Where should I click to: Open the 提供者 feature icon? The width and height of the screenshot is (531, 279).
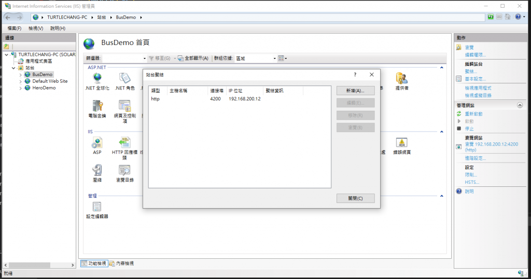tap(402, 81)
